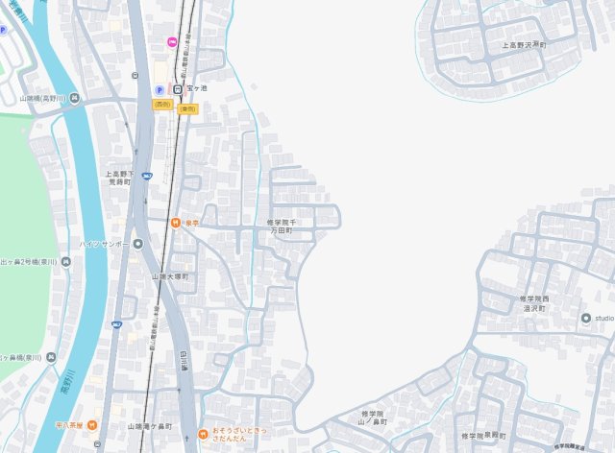The width and height of the screenshot is (615, 453).
Task: Click the studio location pin
Action: (x=586, y=319)
